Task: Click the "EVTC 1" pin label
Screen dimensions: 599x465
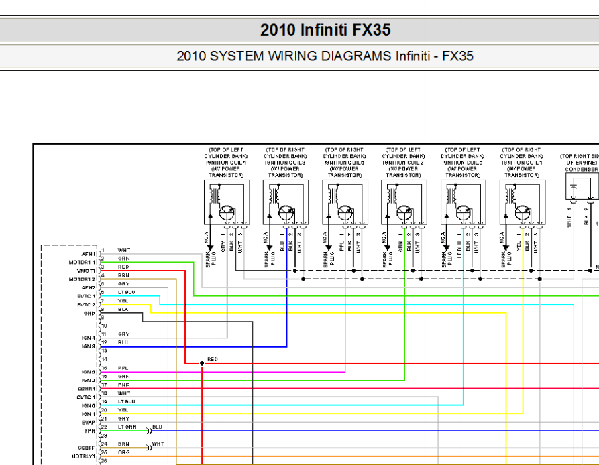Action: (86, 296)
